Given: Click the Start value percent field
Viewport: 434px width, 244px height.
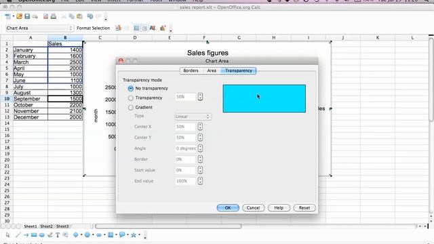Looking at the screenshot, I should (185, 170).
